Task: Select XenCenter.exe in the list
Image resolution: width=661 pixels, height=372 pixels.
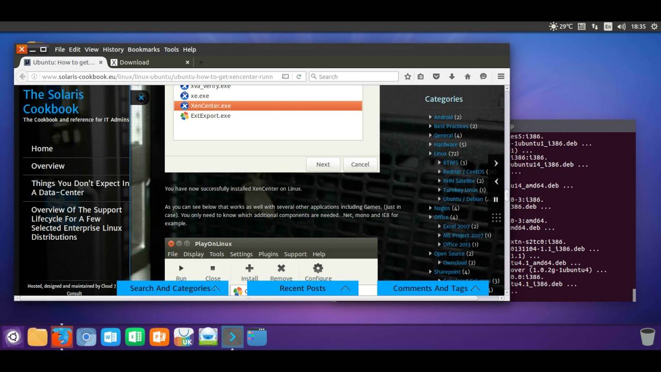Action: [x=267, y=105]
